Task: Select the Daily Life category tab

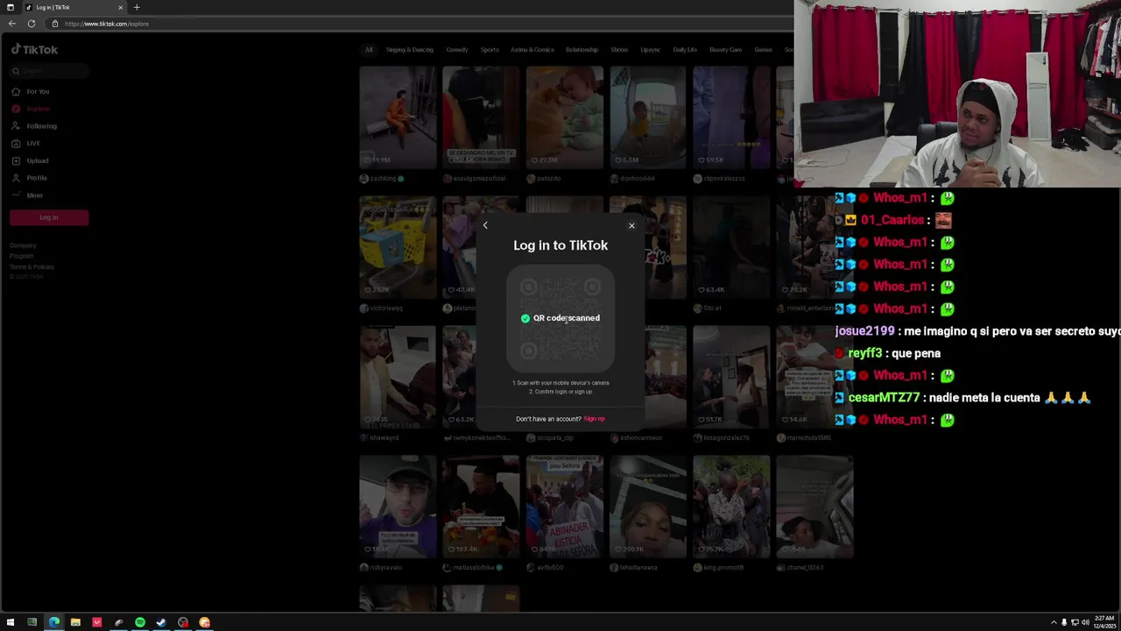Action: [685, 50]
